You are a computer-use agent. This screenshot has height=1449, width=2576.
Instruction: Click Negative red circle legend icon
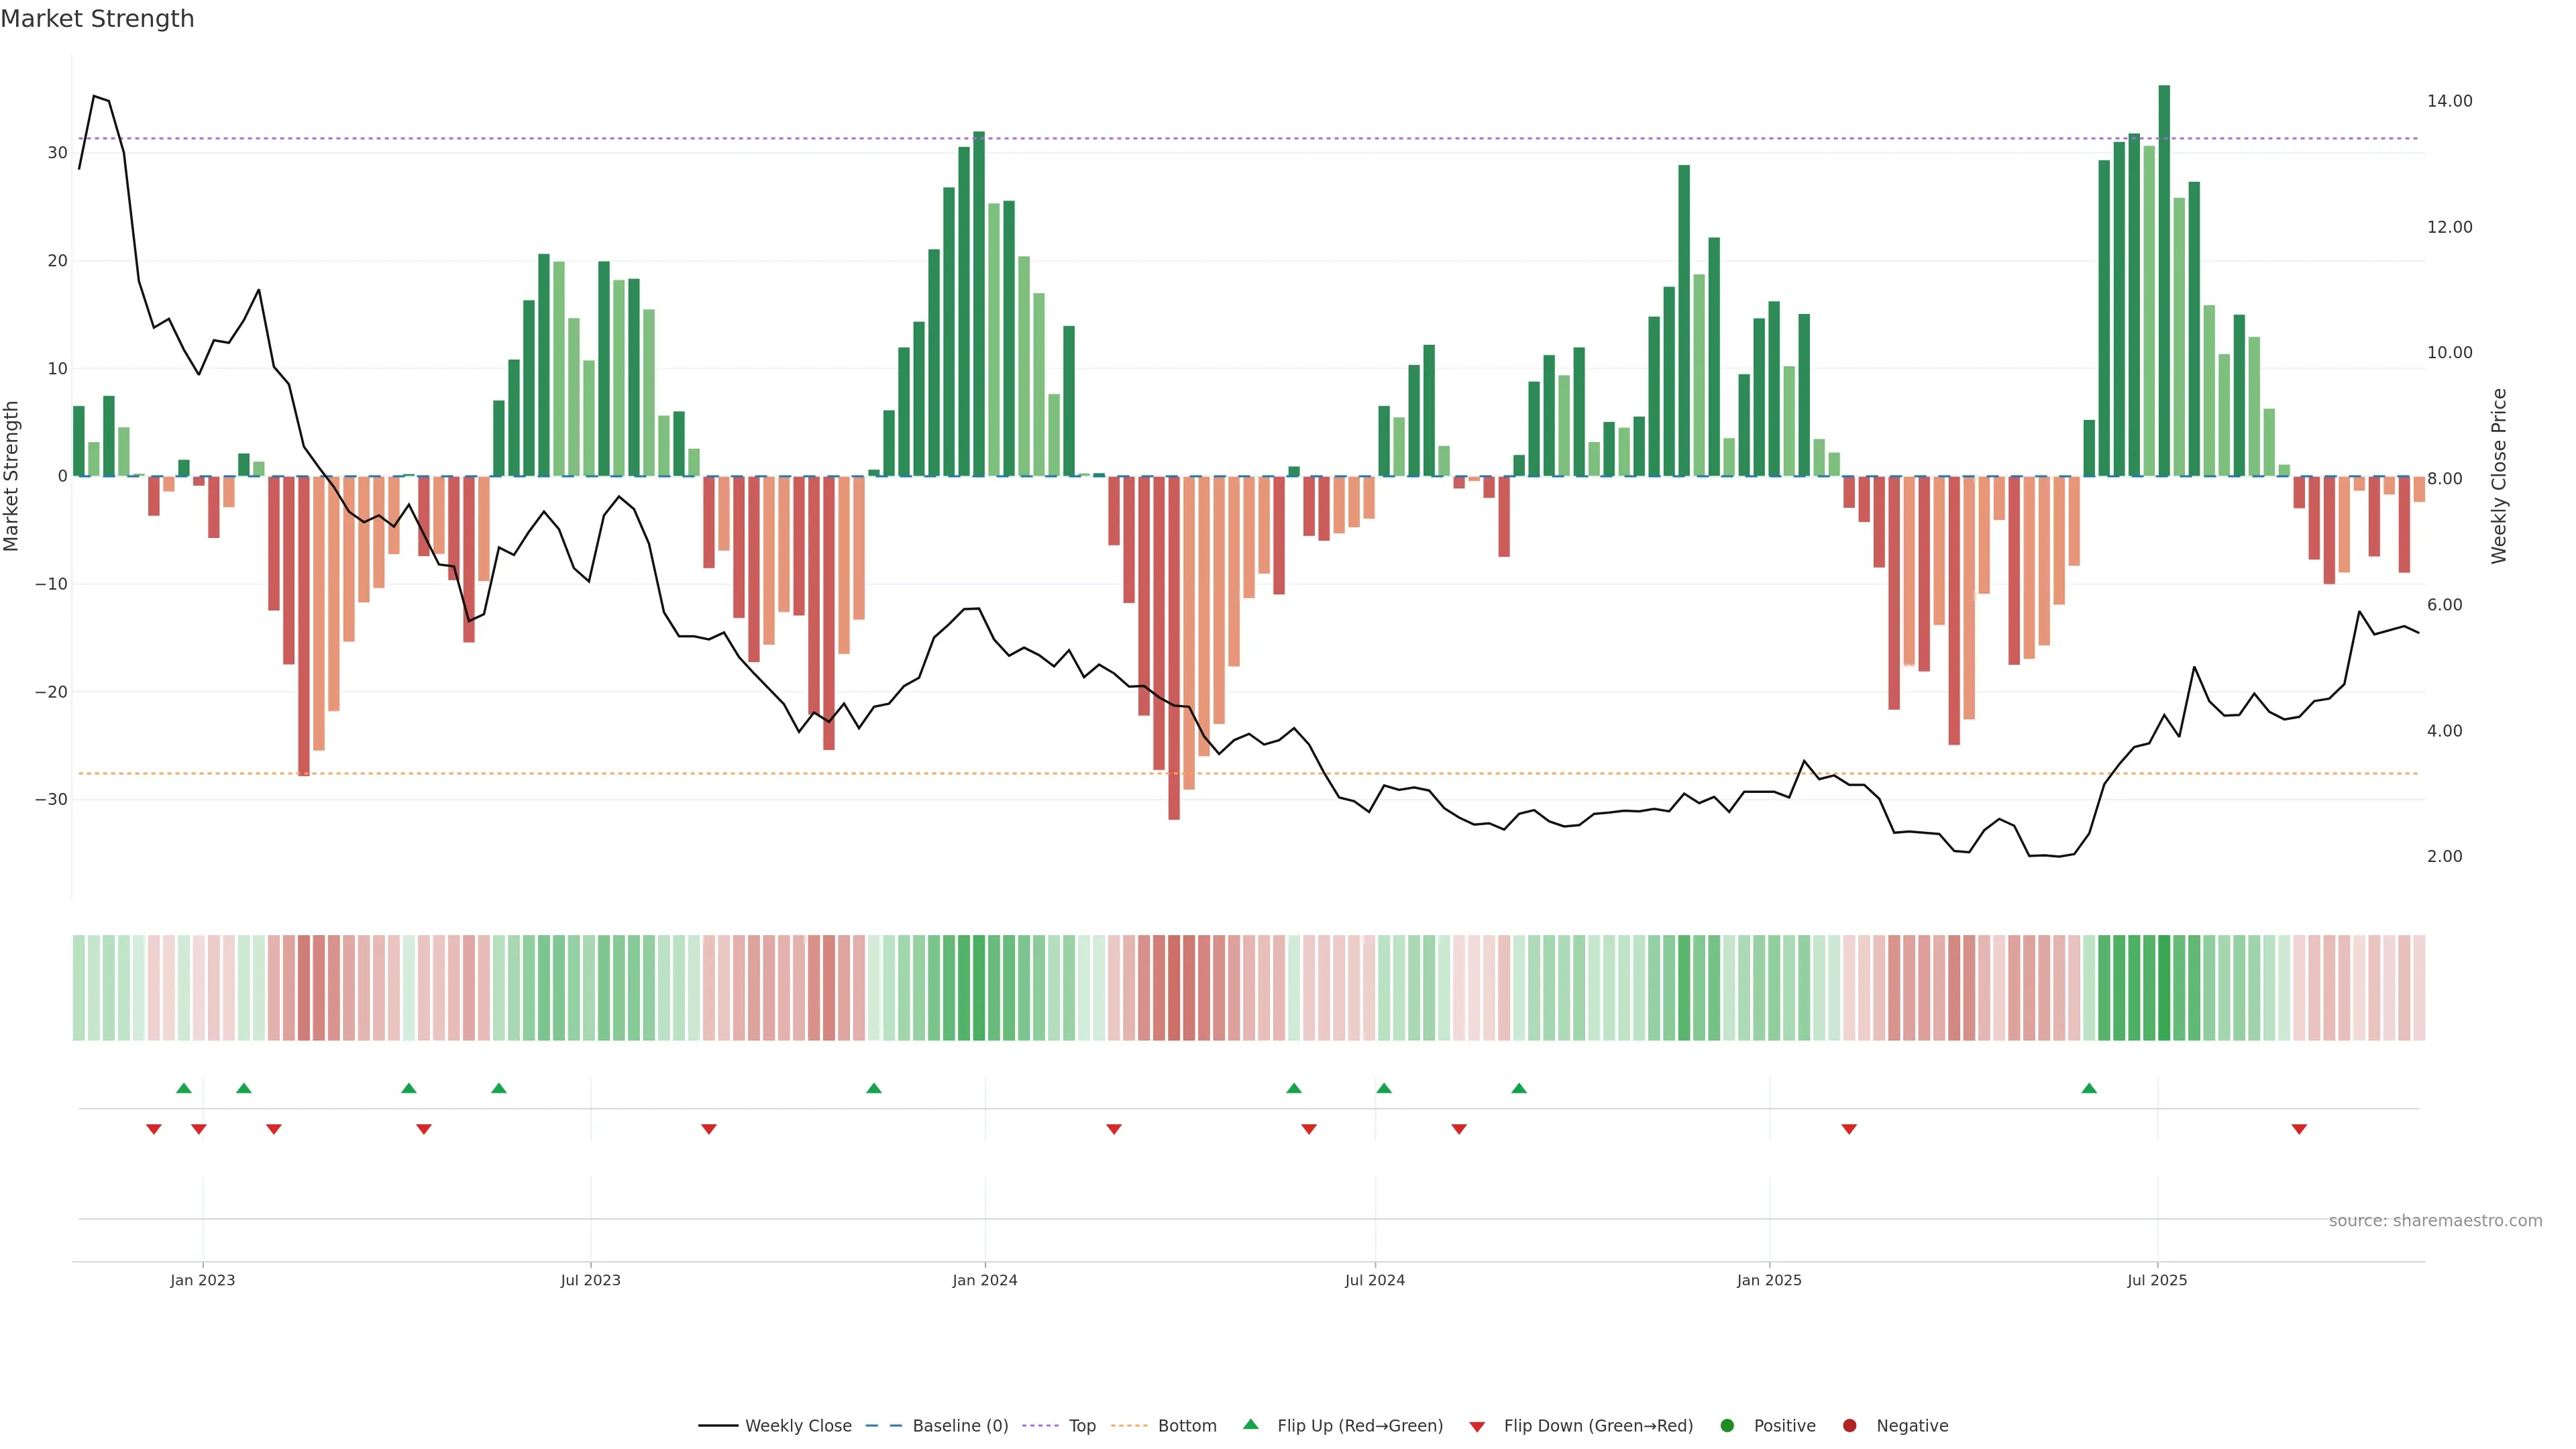1849,1426
